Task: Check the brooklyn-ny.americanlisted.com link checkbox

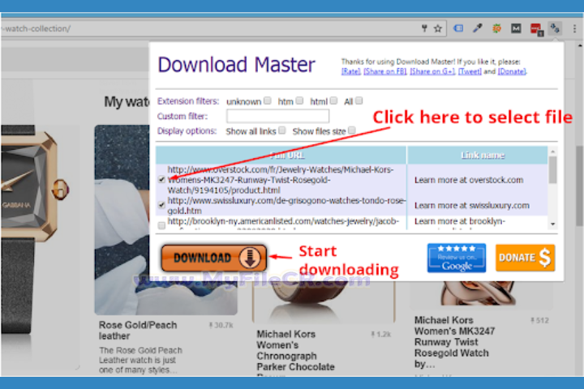Action: (x=161, y=225)
